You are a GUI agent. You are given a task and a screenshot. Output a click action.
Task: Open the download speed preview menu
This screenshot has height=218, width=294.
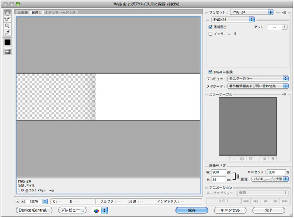tap(52, 190)
